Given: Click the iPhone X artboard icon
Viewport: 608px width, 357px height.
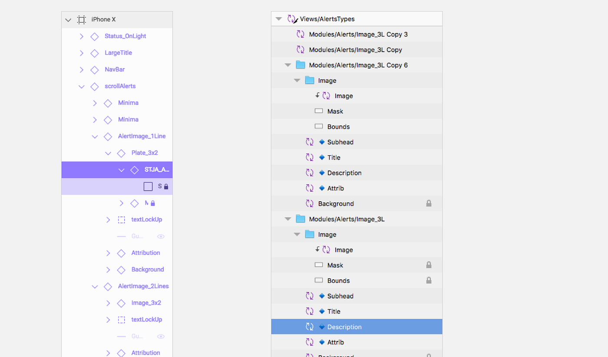Looking at the screenshot, I should pos(81,20).
